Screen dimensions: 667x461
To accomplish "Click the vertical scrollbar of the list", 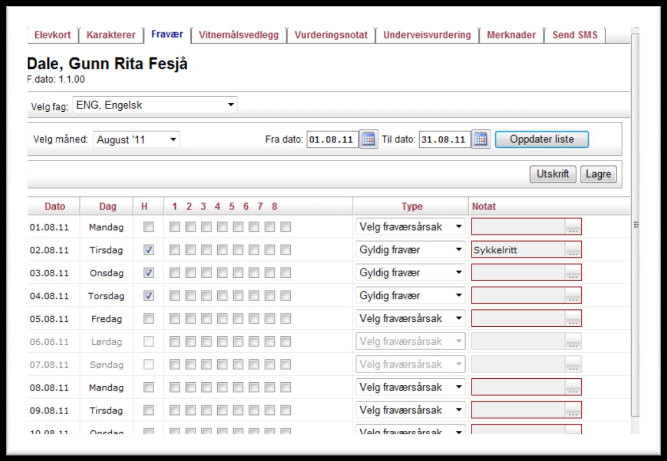I will [636, 224].
